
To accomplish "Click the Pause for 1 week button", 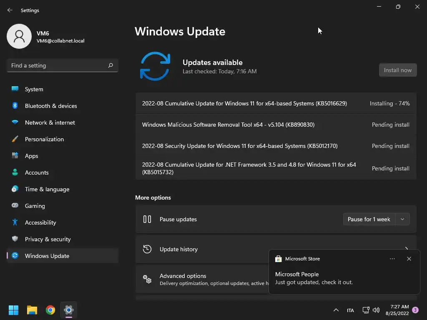I will (369, 219).
